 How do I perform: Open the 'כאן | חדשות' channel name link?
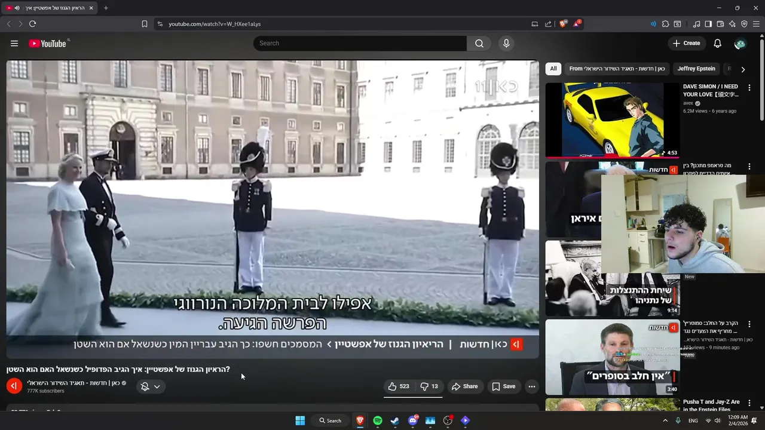coord(74,383)
